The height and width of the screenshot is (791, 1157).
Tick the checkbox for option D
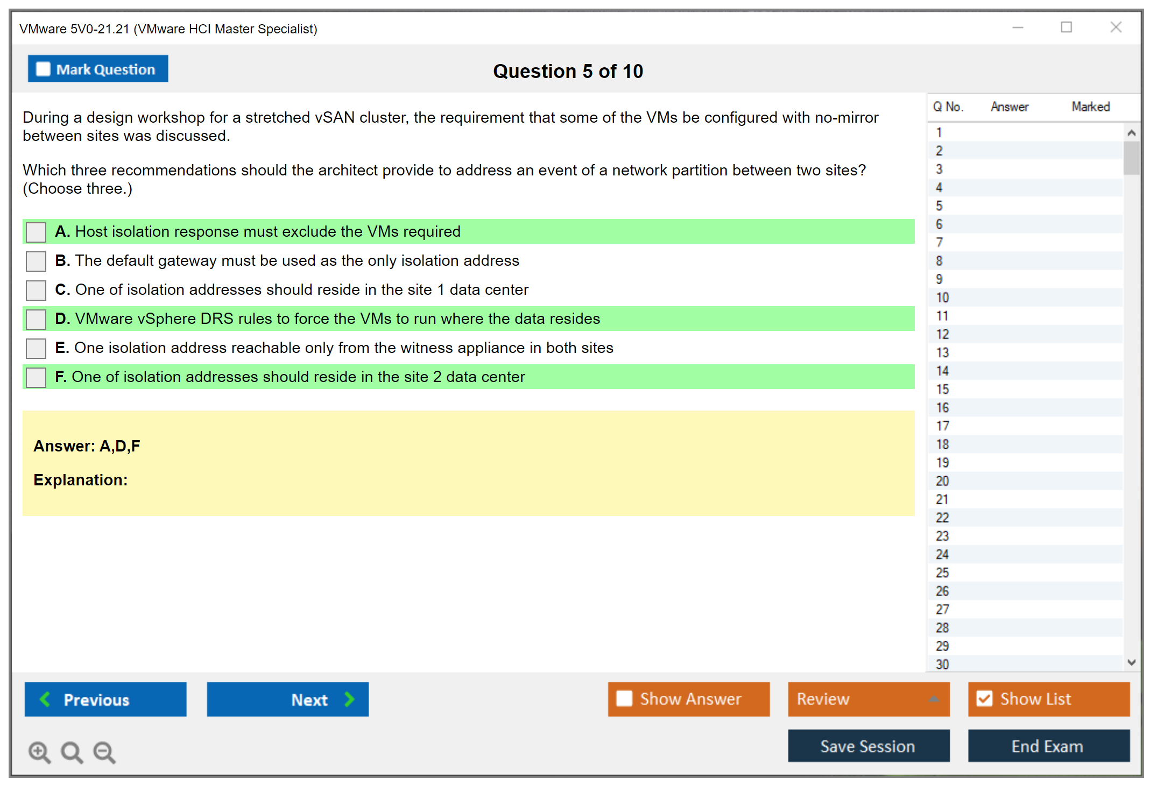point(36,319)
